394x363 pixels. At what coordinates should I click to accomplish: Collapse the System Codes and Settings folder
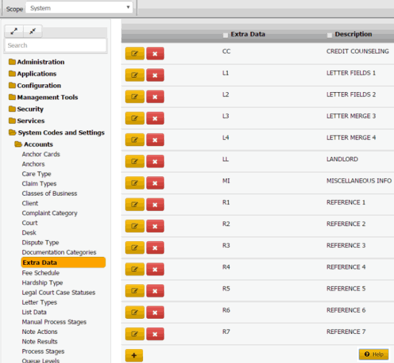click(61, 133)
